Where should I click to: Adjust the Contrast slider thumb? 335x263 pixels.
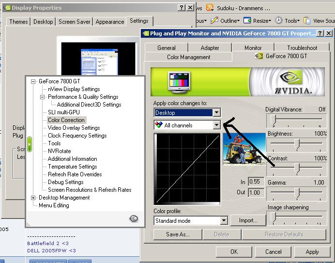click(297, 169)
